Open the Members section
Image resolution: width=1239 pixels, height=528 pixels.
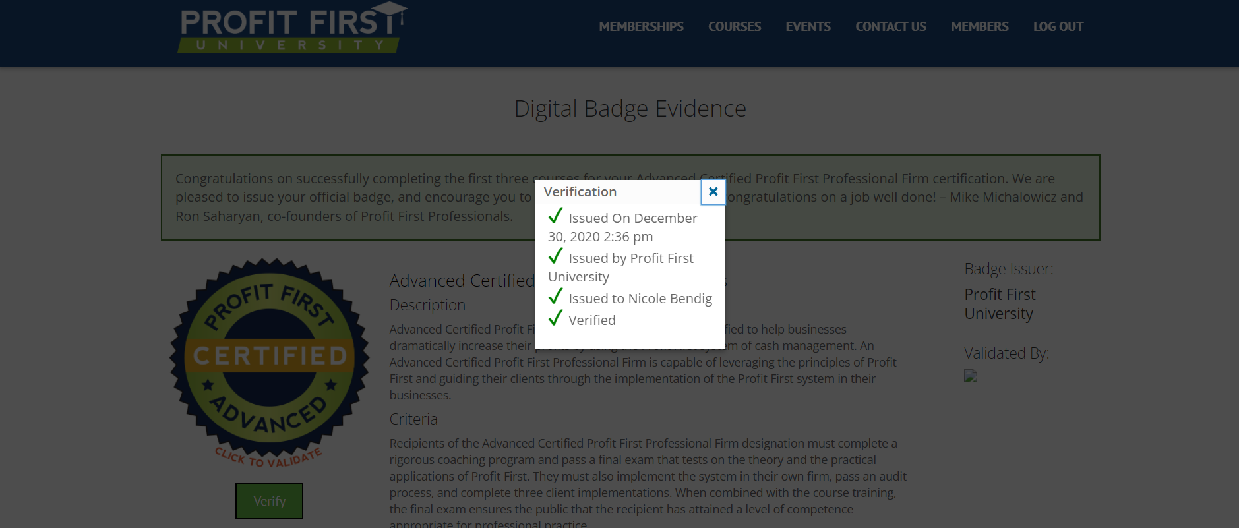click(x=979, y=26)
